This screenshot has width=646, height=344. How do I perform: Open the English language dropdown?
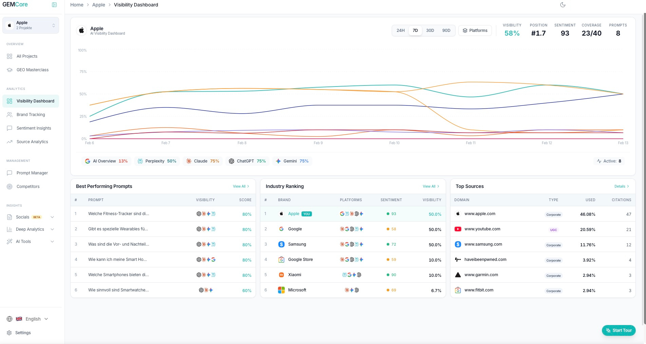(33, 319)
